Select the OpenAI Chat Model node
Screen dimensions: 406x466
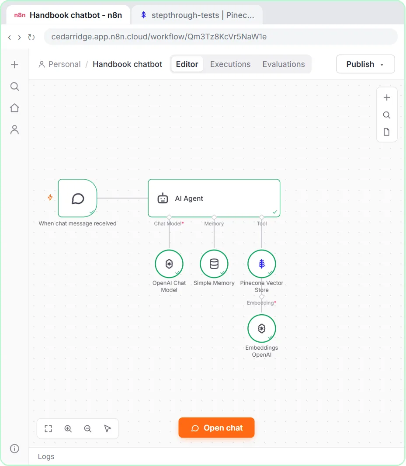169,264
